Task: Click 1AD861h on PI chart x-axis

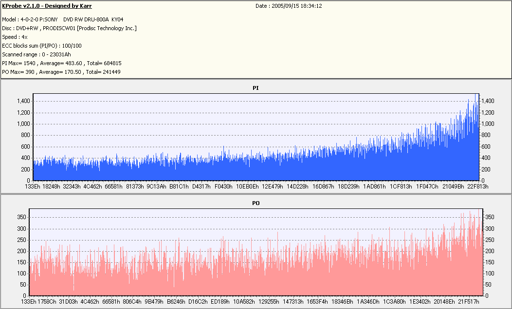Action: [375, 187]
